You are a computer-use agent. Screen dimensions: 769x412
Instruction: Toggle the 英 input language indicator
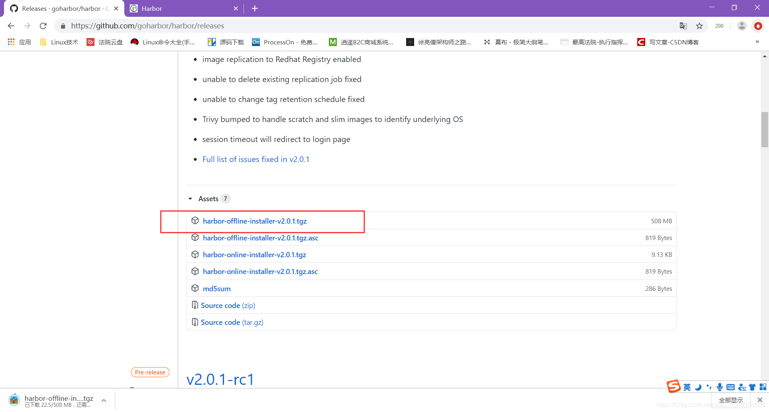tap(687, 387)
